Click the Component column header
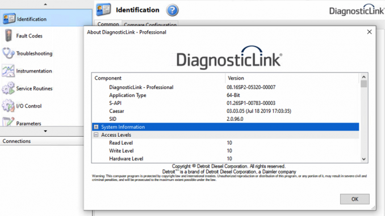385x216 pixels. (158, 78)
